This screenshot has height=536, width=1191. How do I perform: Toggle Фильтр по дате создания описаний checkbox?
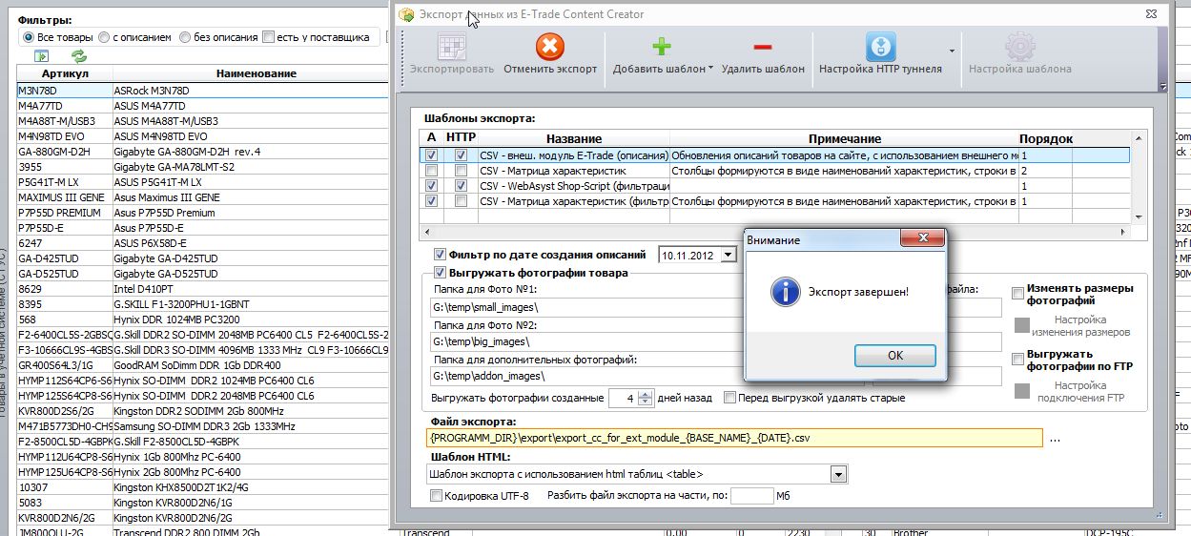coord(440,255)
